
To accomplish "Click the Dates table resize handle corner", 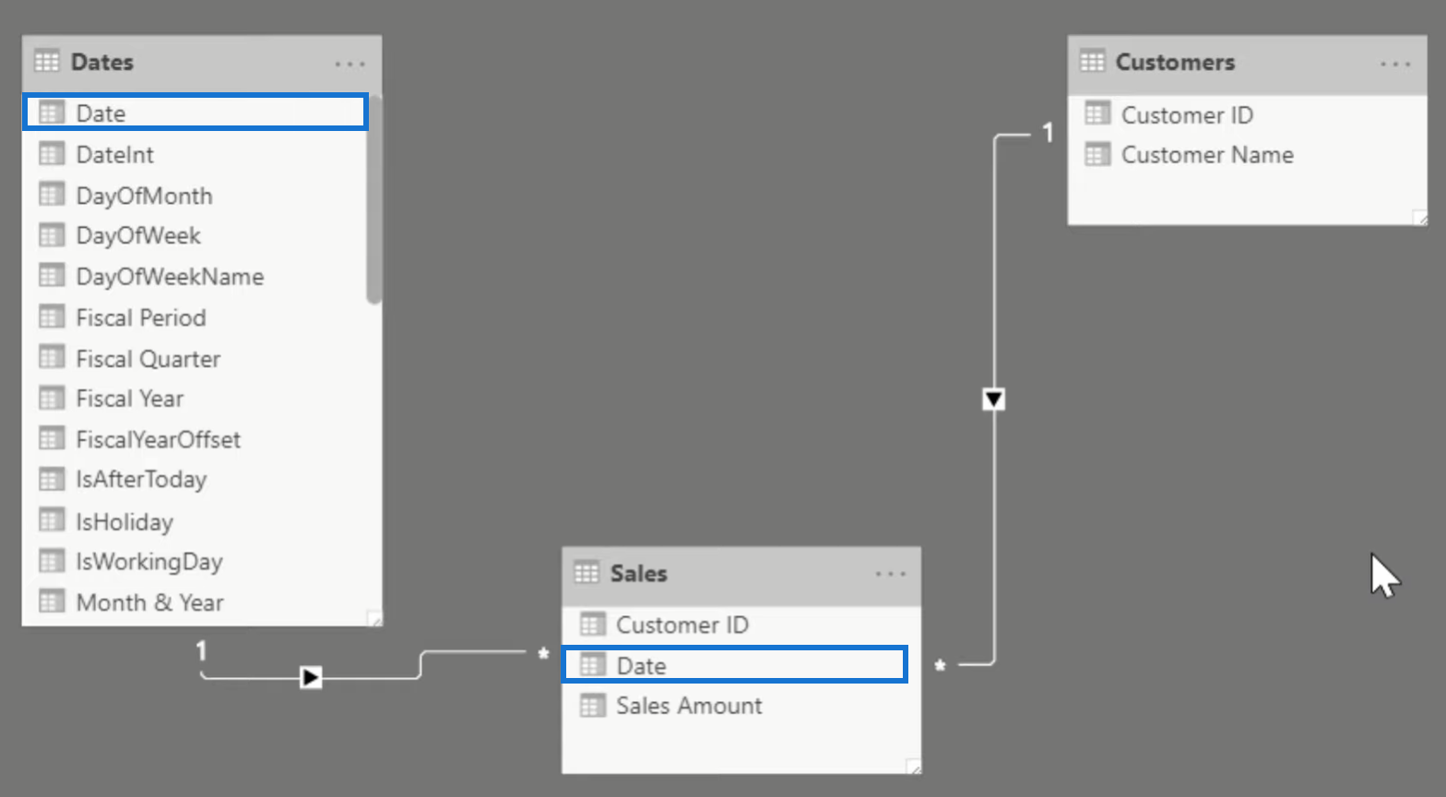I will tap(374, 618).
